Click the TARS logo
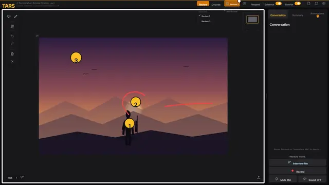Screen dimensions: 329x185 (x=8, y=6)
